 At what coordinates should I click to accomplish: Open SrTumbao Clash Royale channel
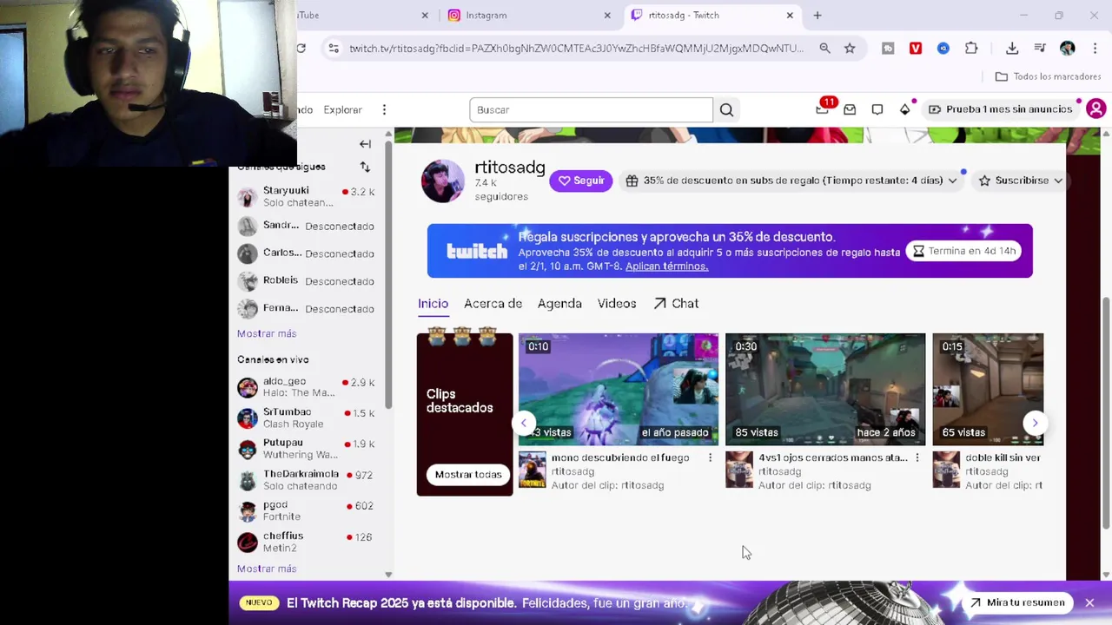307,418
